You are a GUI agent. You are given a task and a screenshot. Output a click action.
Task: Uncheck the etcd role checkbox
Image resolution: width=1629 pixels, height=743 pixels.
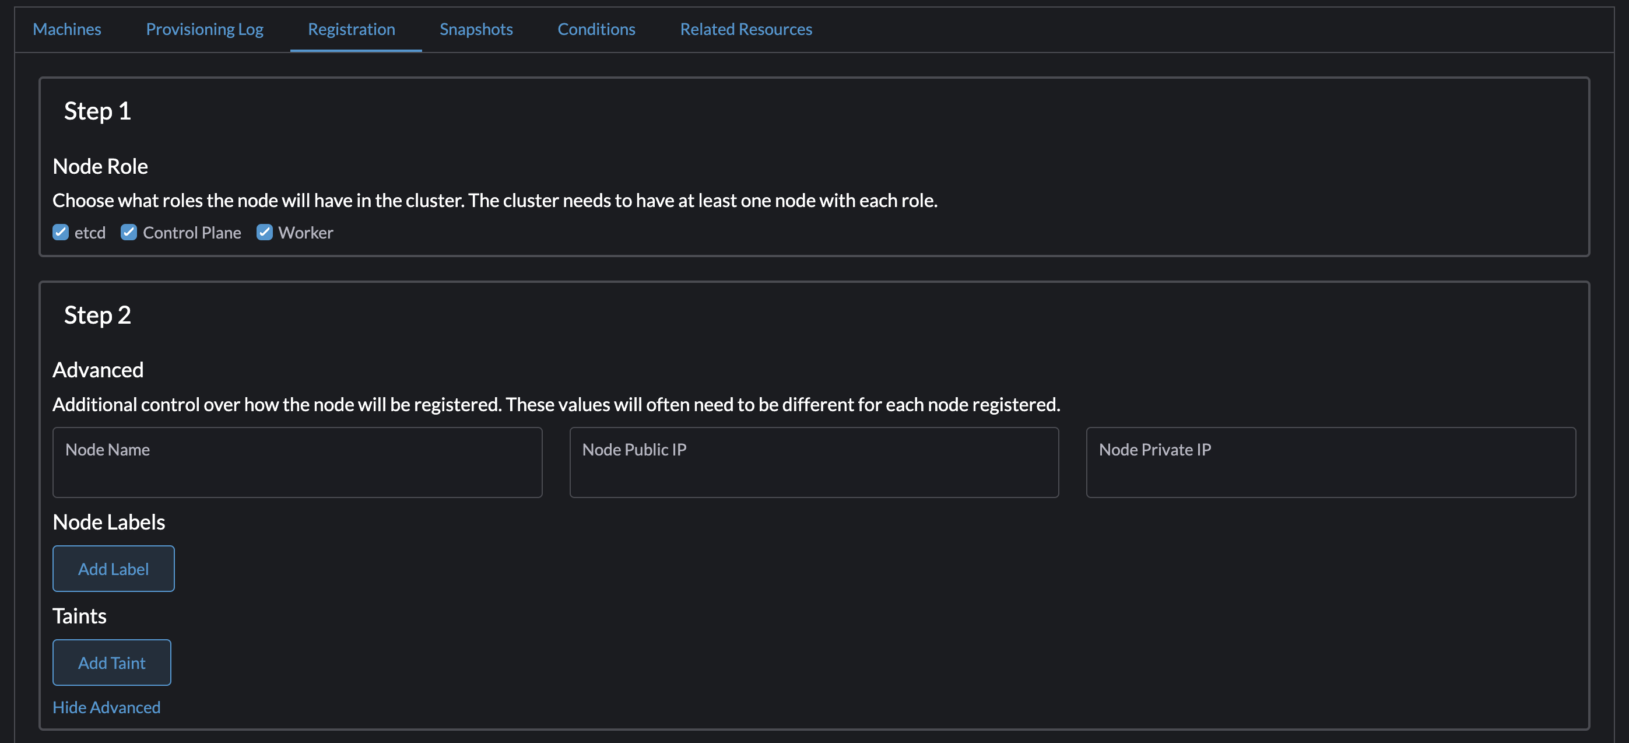coord(61,232)
